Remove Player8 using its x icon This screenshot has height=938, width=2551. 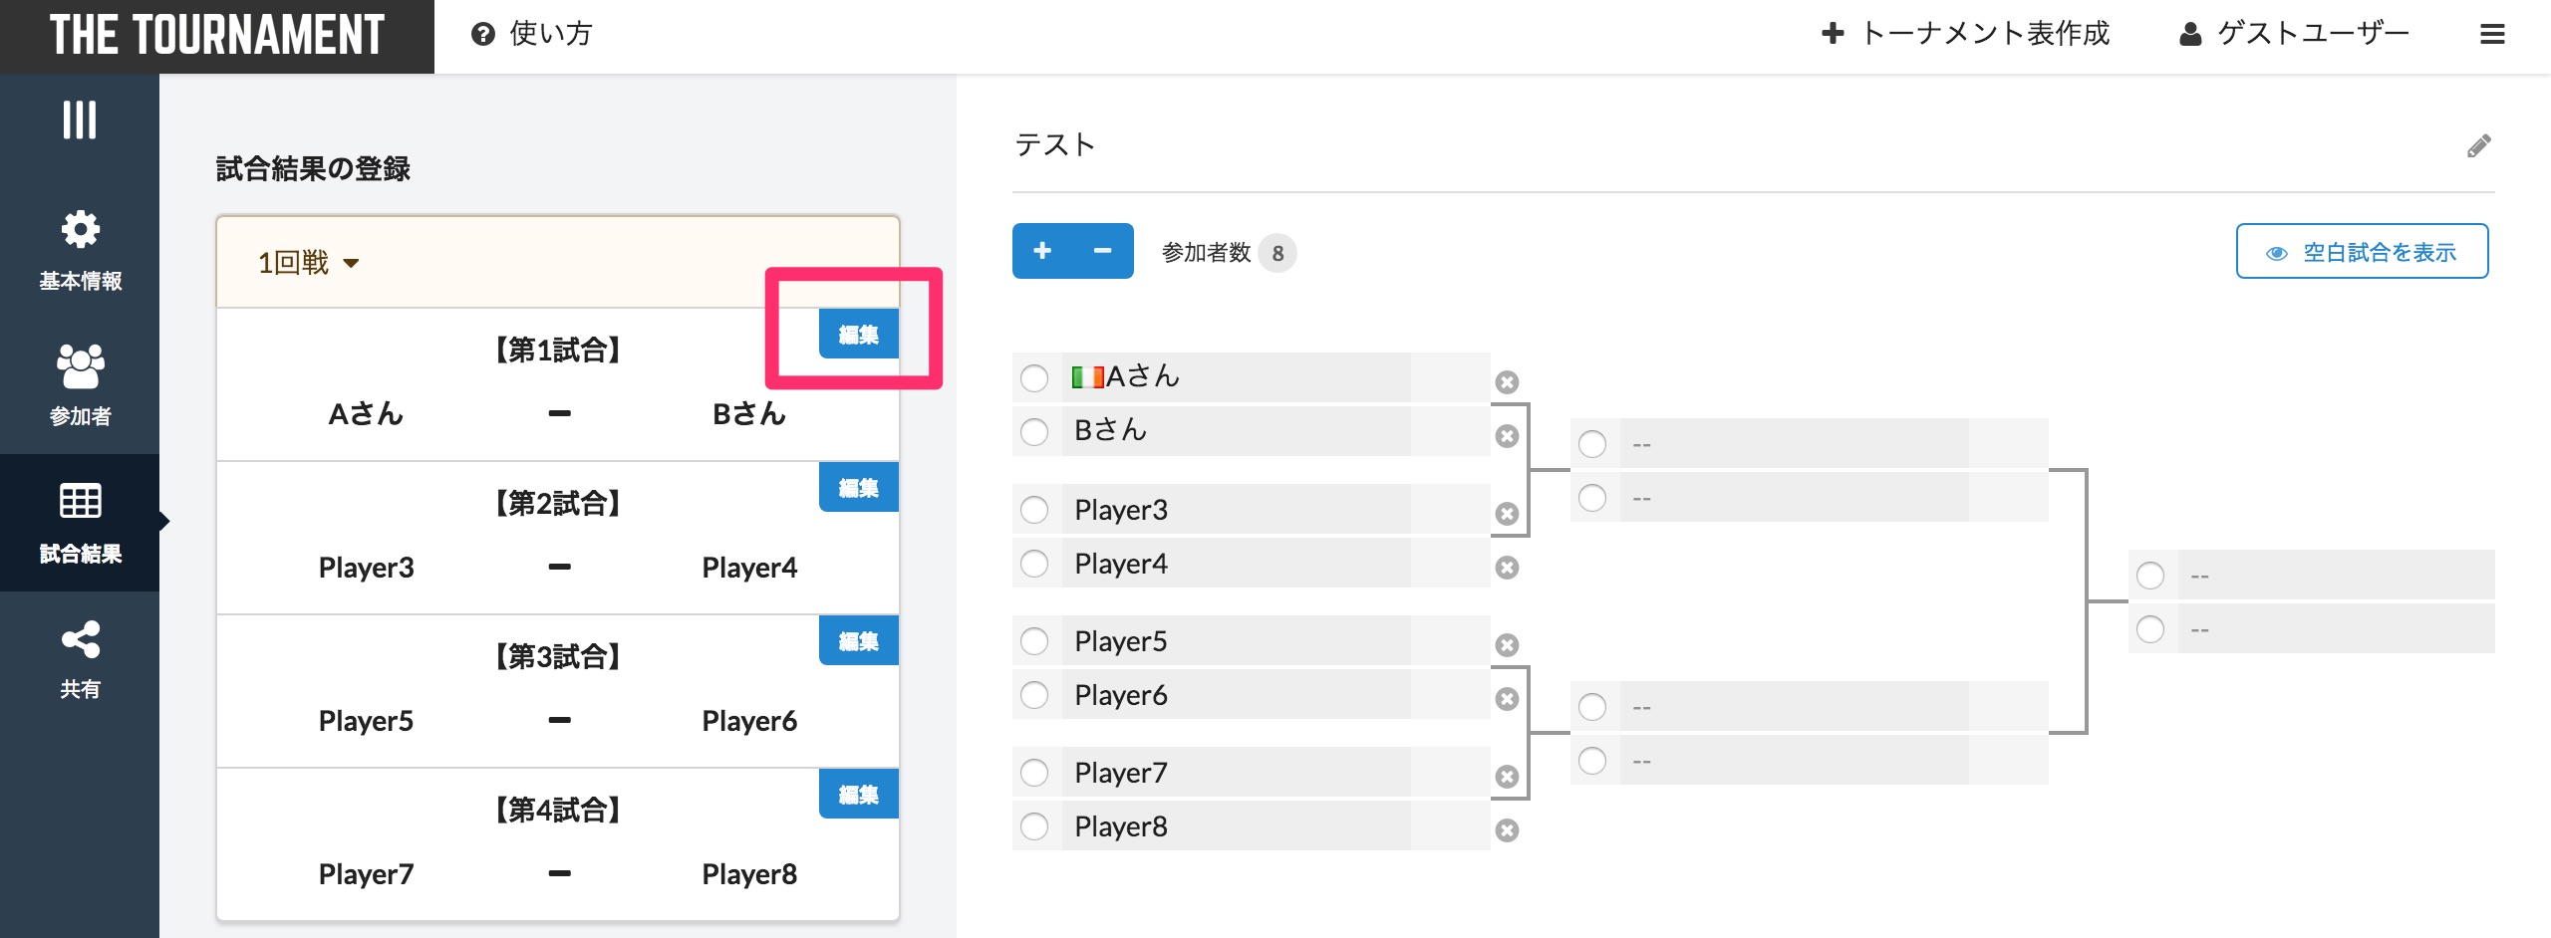point(1507,830)
